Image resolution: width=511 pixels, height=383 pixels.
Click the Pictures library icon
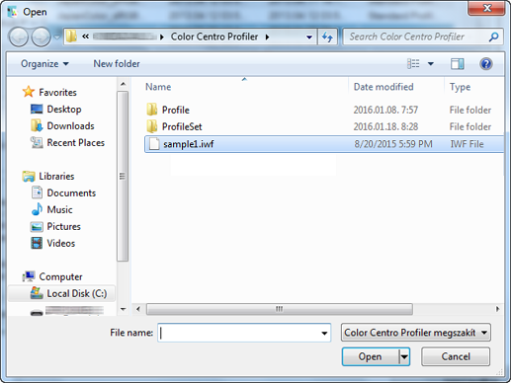(37, 227)
